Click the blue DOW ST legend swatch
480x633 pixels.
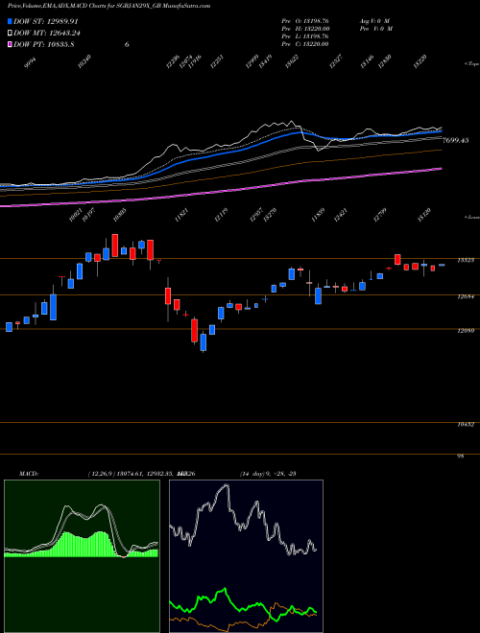(x=10, y=21)
